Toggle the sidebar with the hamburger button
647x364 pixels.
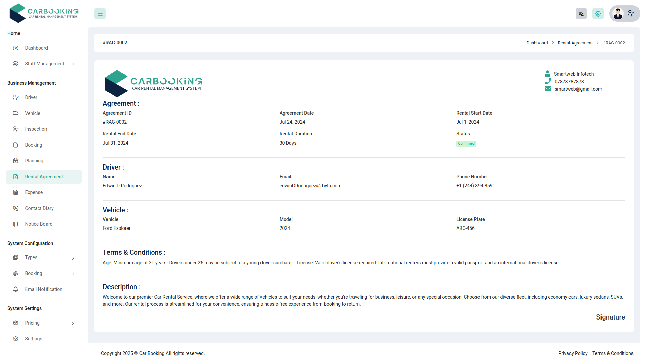pyautogui.click(x=100, y=13)
